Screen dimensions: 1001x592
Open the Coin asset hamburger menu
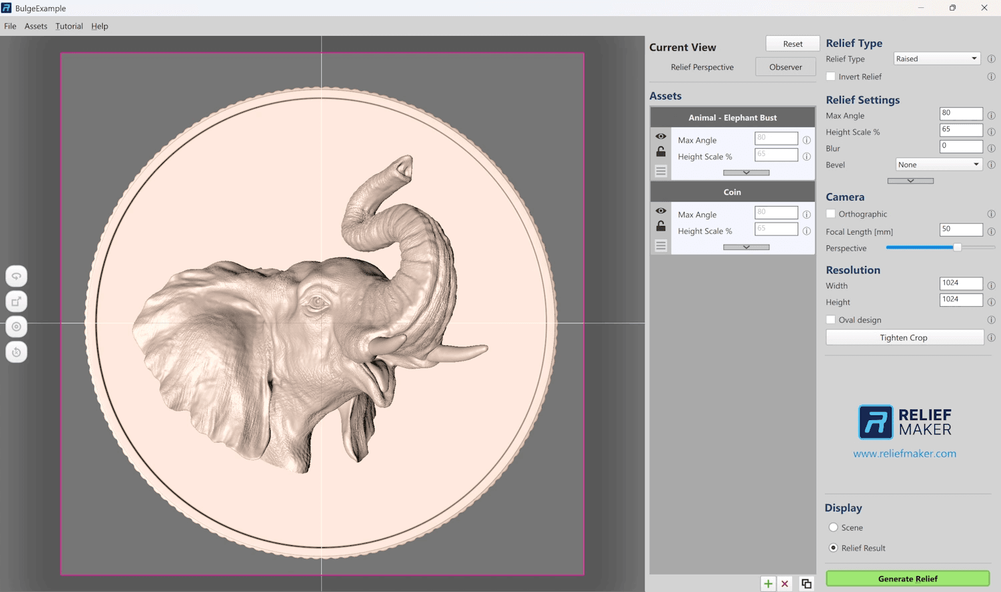661,245
